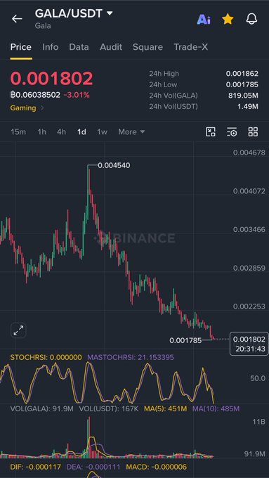Viewport: 269px width, 478px height.
Task: Click the 0.004678 axis price label
Action: pyautogui.click(x=249, y=153)
